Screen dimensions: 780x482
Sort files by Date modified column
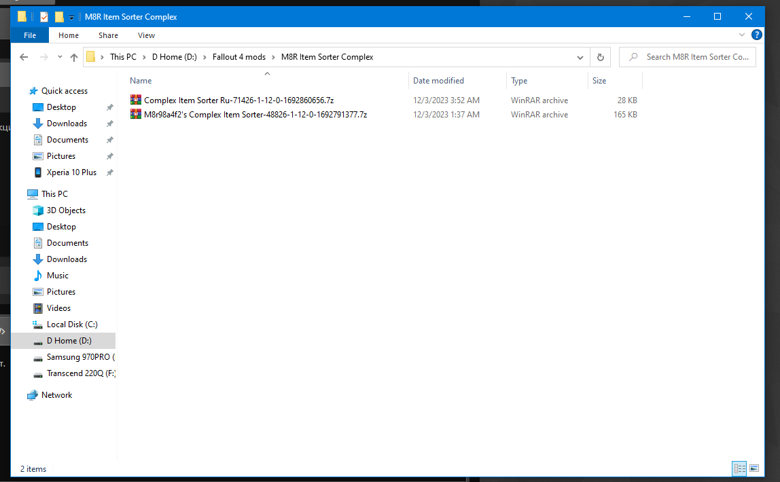point(438,81)
